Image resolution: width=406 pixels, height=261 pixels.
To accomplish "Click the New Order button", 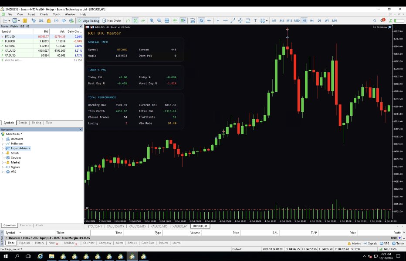I will (112, 20).
